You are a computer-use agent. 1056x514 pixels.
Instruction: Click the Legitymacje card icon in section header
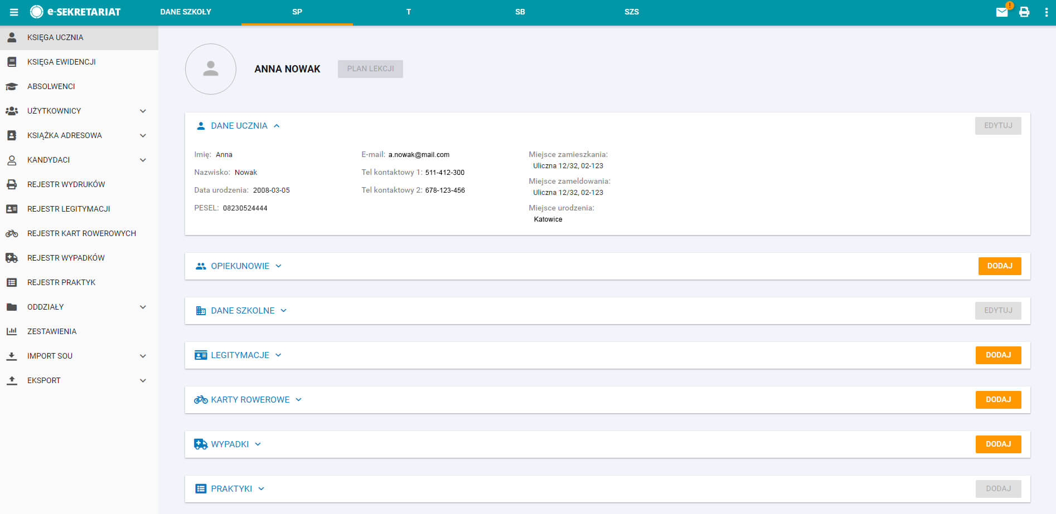[x=201, y=355]
